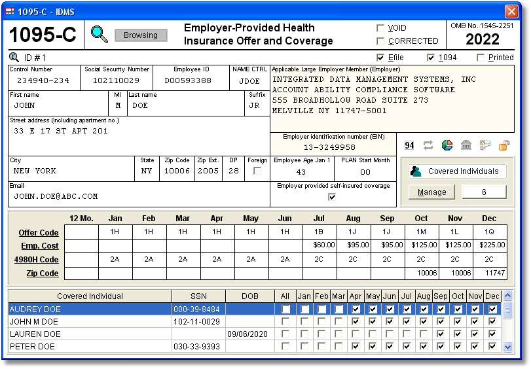Select the AUDREY DOE row
This screenshot has height=369, width=531.
tap(255, 309)
